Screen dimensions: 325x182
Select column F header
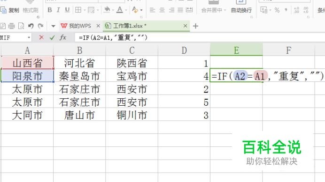288,51
